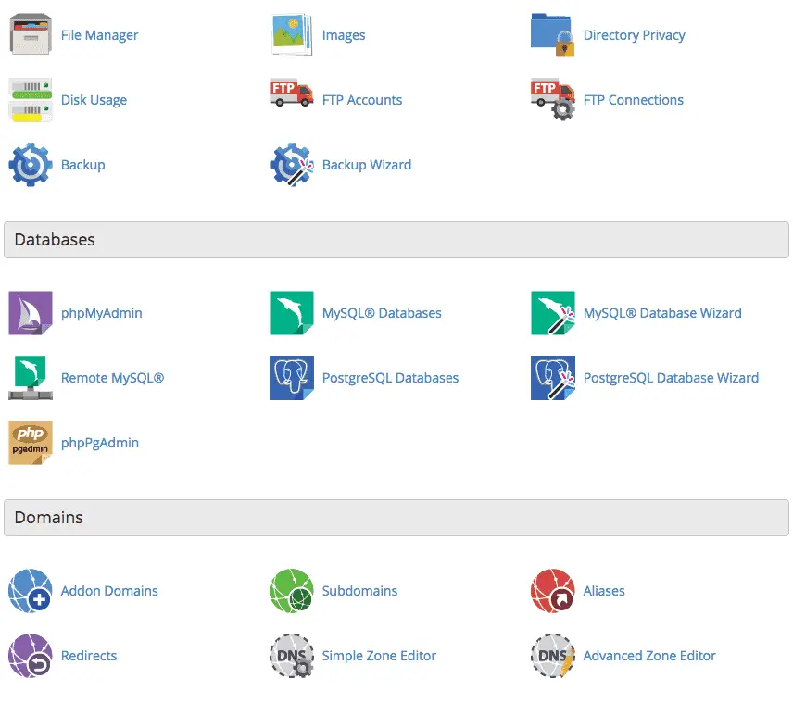793x703 pixels.
Task: Open the Backup gear icon
Action: (x=31, y=165)
